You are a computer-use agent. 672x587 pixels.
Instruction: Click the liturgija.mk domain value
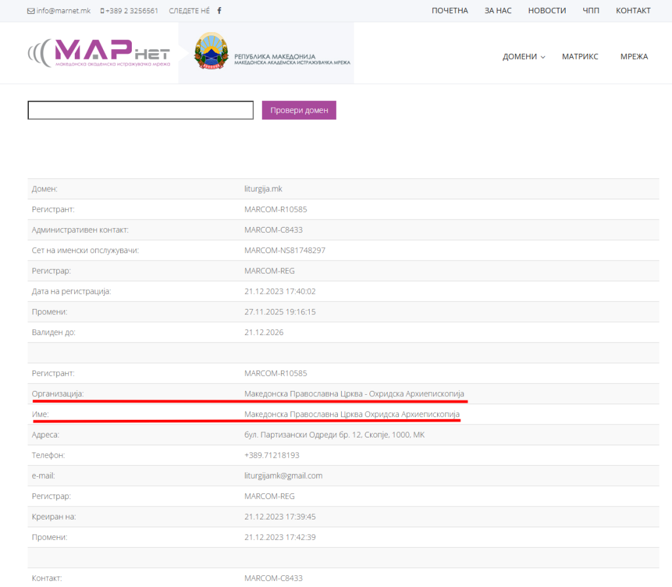point(263,189)
